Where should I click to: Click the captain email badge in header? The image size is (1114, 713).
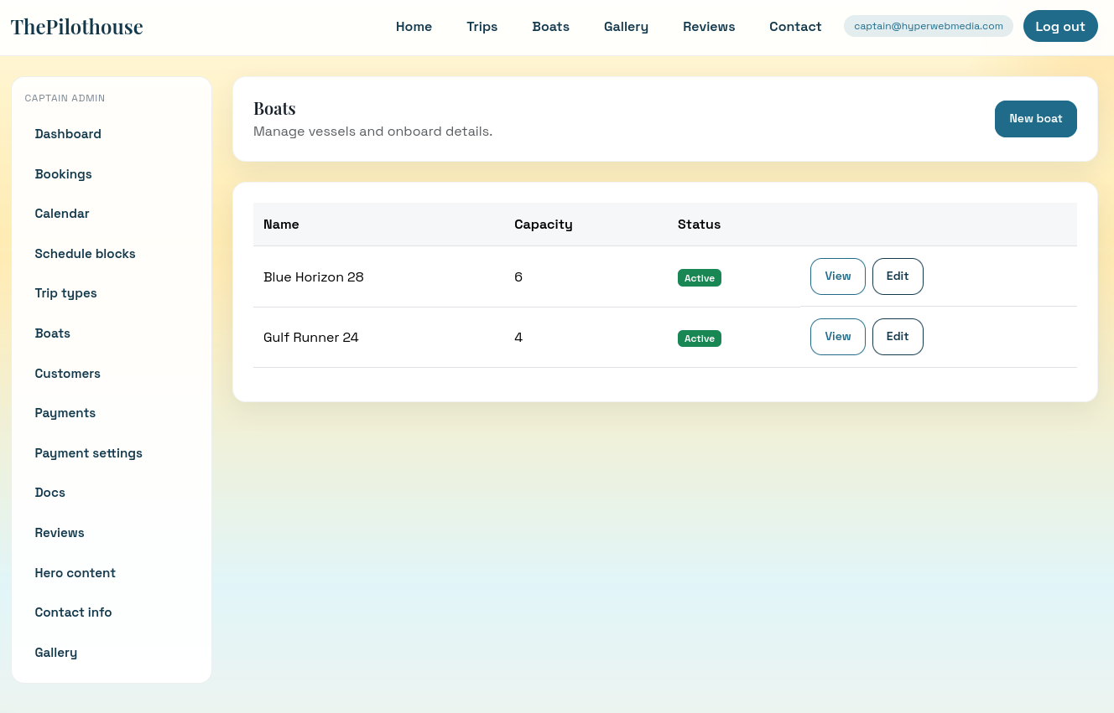click(928, 26)
